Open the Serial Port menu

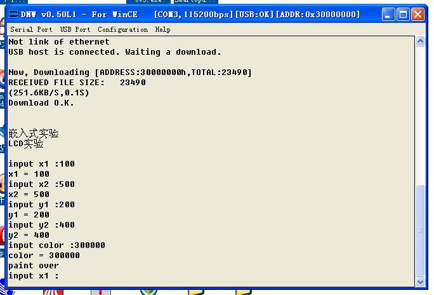(x=31, y=29)
